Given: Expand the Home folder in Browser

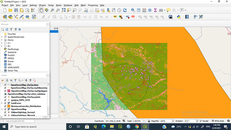Looking at the screenshot, I should (x=2, y=40).
